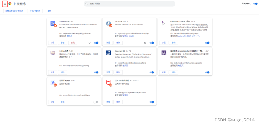Viewport: 259px width, 125px height.
Task: Click 移除 for crxMouse
Action: point(174,43)
